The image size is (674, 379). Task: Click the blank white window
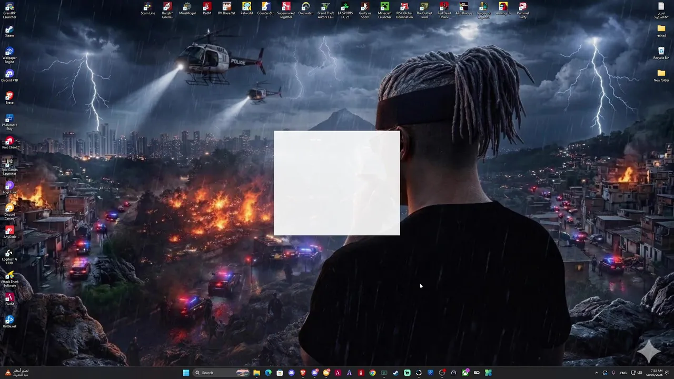tap(337, 183)
